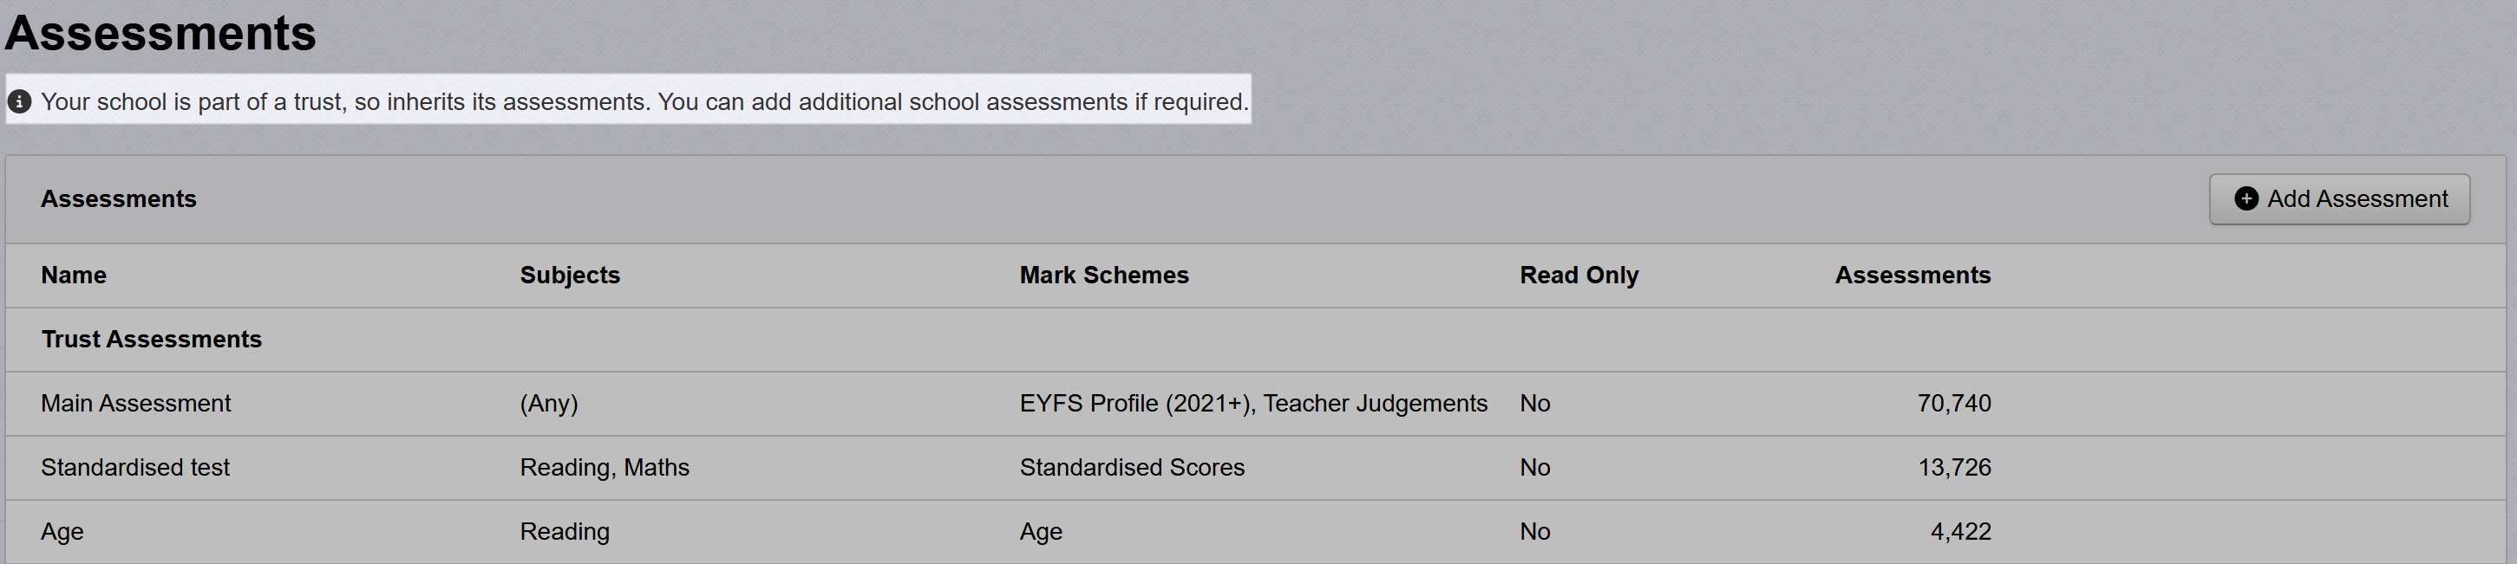
Task: Open the Standardised test assessment
Action: [134, 467]
